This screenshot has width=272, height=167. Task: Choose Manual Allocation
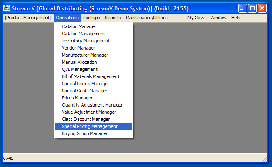pyautogui.click(x=93, y=62)
